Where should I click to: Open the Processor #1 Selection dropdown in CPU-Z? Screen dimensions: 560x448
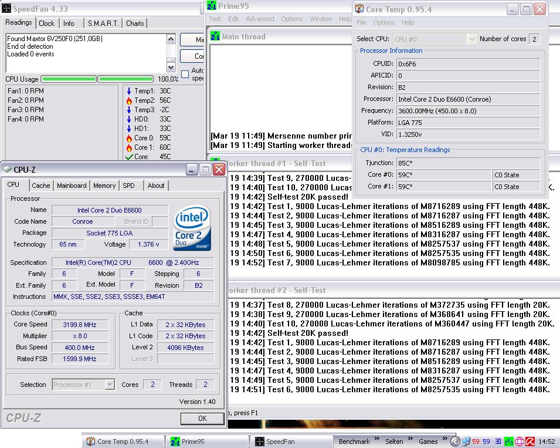tap(110, 385)
